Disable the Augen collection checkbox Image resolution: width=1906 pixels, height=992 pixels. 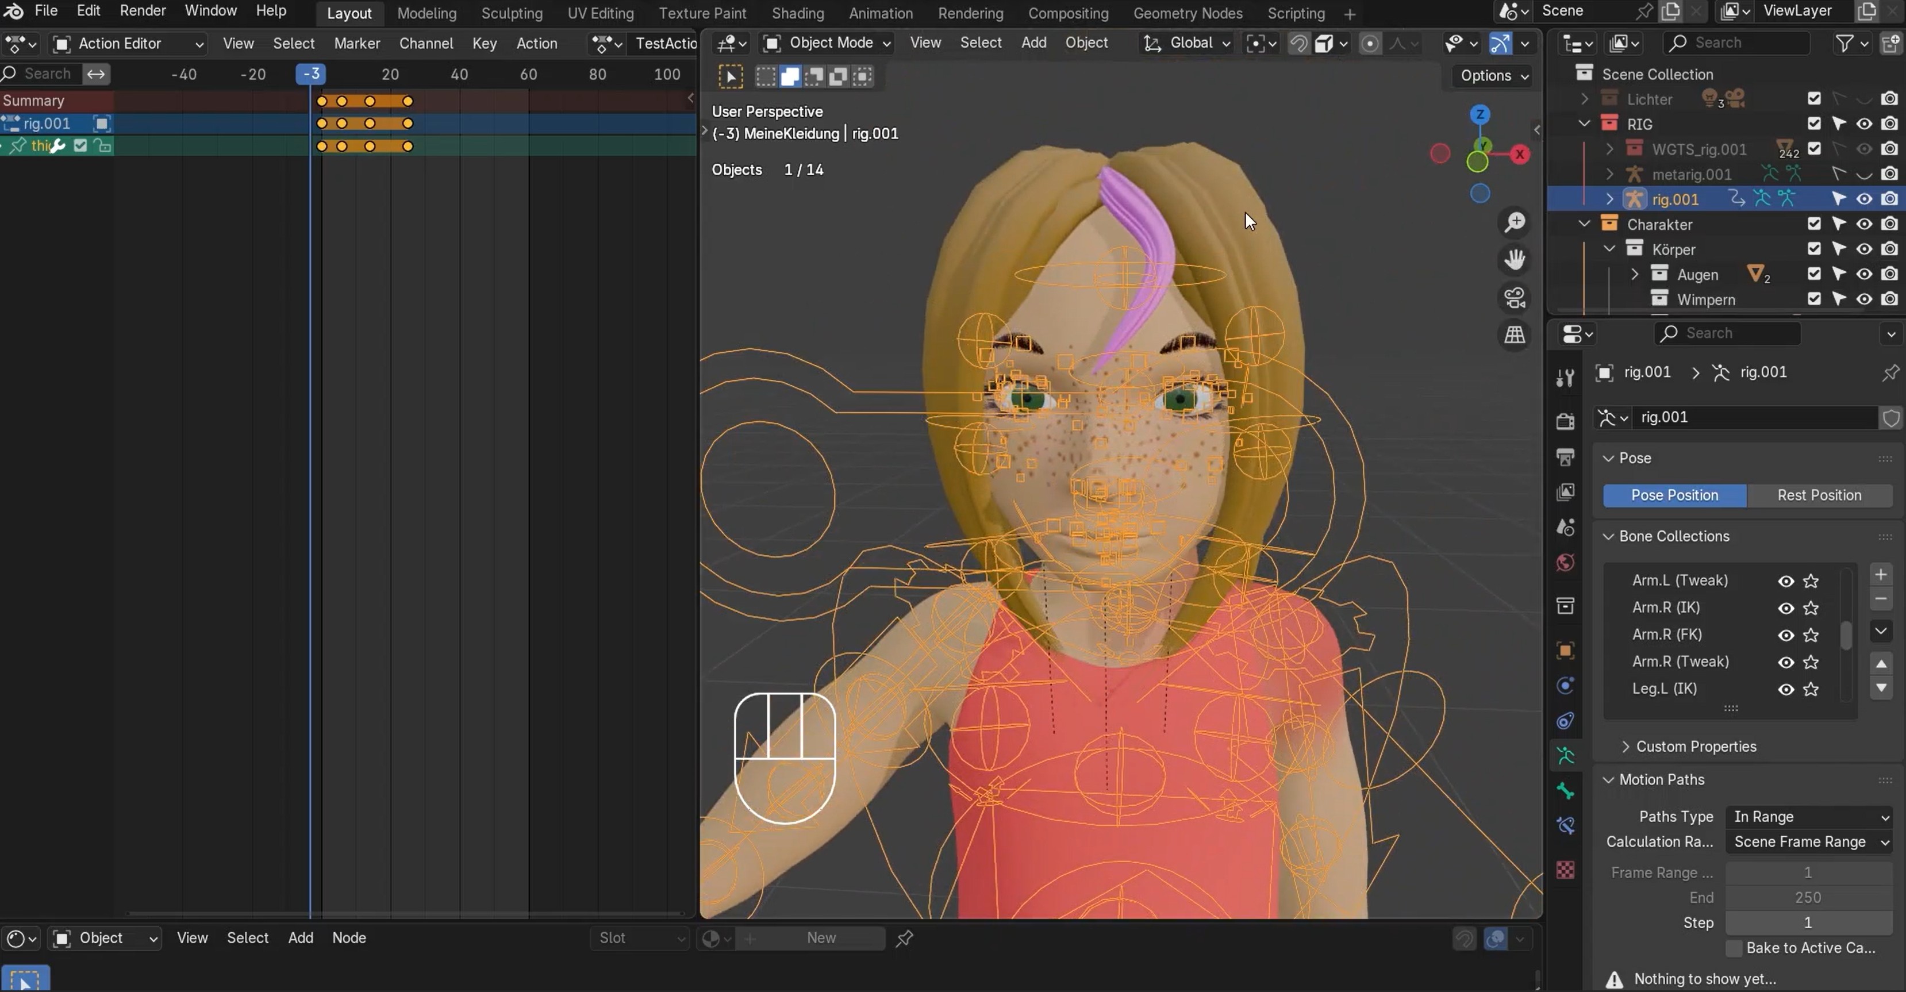pyautogui.click(x=1813, y=274)
